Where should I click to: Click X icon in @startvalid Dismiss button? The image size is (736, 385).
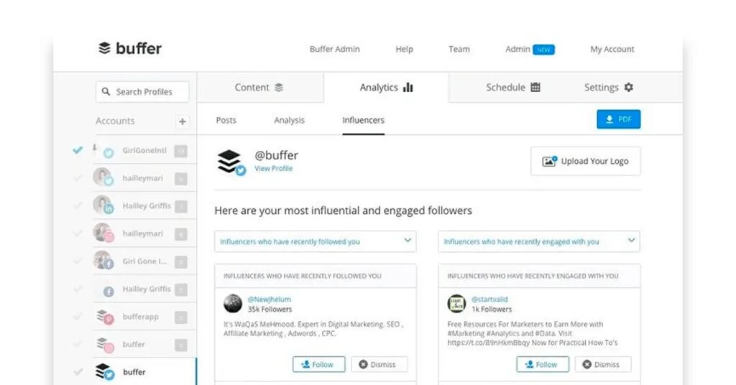click(x=586, y=364)
